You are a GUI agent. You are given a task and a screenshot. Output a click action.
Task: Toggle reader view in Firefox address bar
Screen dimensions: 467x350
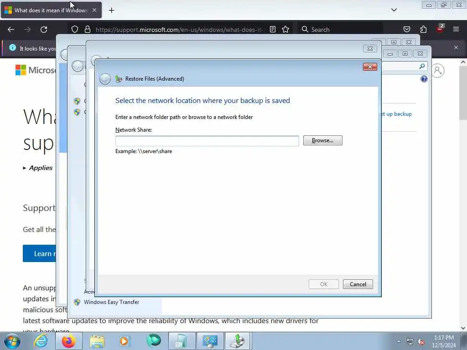point(273,29)
